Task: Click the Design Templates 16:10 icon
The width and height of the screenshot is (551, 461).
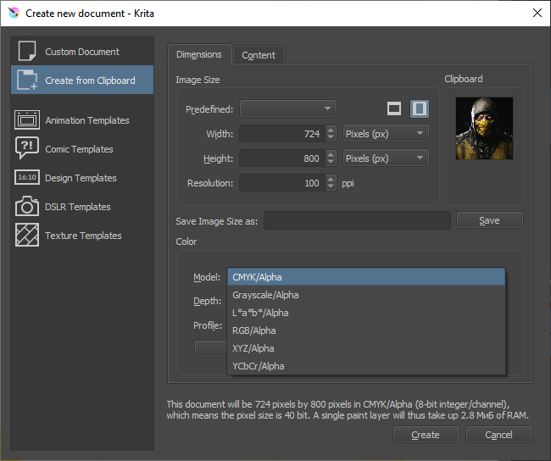Action: [x=27, y=178]
